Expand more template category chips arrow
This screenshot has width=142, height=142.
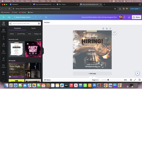40,34
